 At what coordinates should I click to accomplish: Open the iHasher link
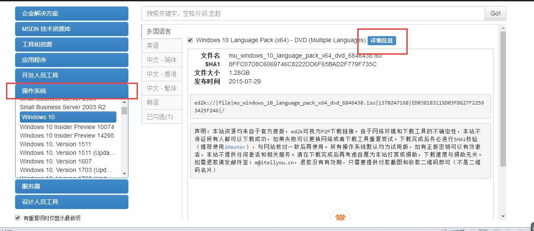235,147
